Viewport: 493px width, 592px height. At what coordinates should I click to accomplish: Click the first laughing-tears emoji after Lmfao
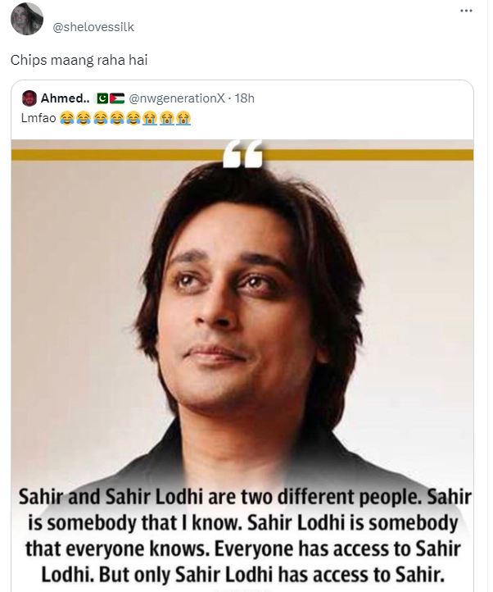coord(68,118)
